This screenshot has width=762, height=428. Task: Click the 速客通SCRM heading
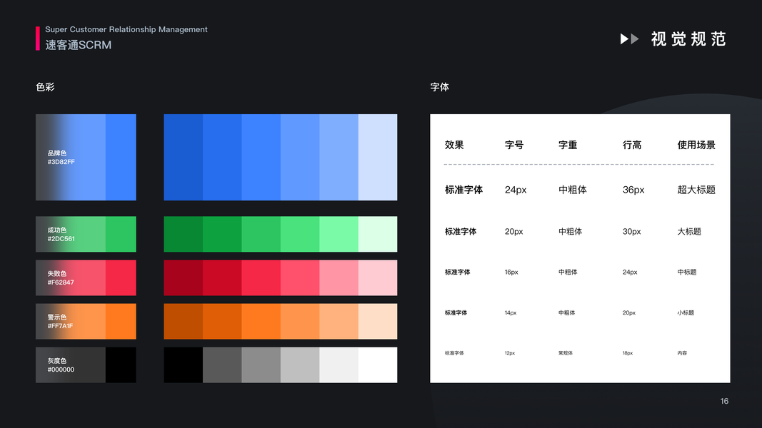pyautogui.click(x=79, y=45)
